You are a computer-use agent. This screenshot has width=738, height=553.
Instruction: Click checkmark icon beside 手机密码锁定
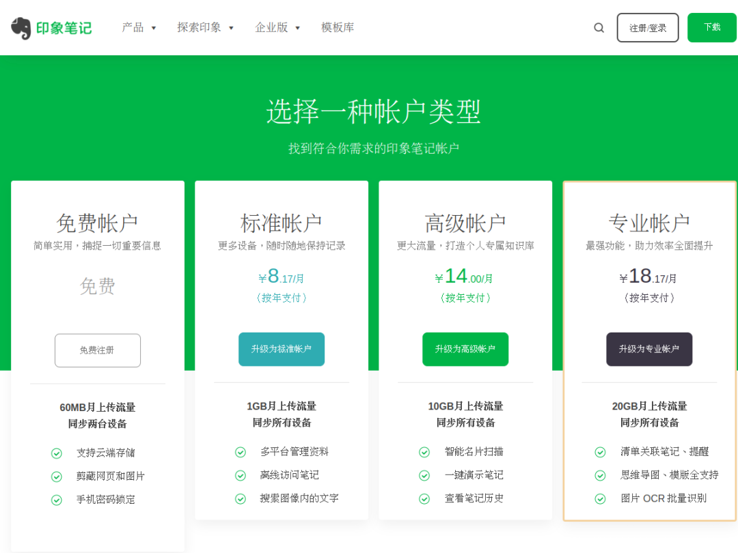(57, 500)
